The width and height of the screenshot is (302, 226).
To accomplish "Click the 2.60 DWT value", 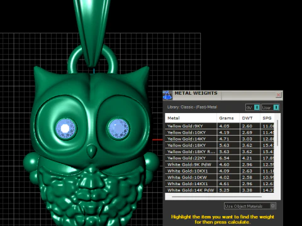I will pos(247,126).
